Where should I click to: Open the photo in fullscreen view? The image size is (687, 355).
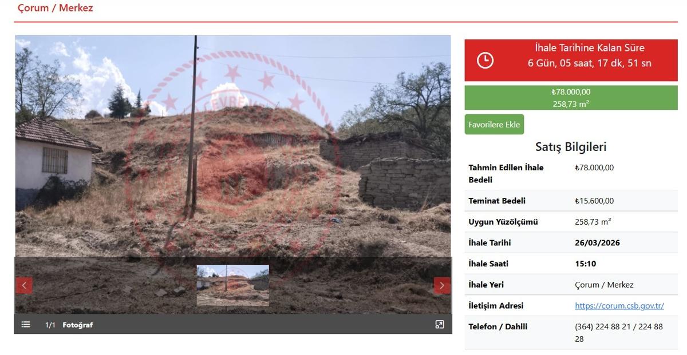[439, 325]
